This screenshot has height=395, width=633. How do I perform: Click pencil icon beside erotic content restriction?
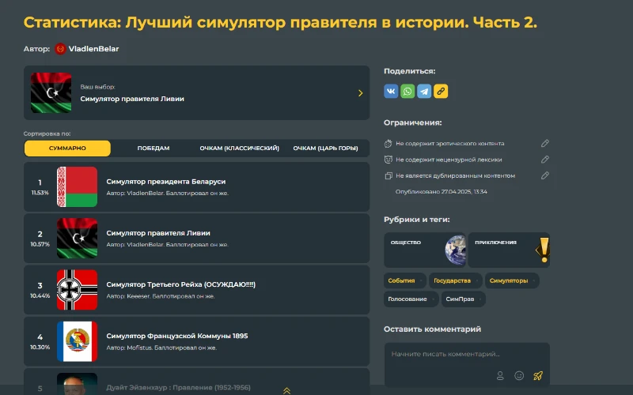(544, 144)
